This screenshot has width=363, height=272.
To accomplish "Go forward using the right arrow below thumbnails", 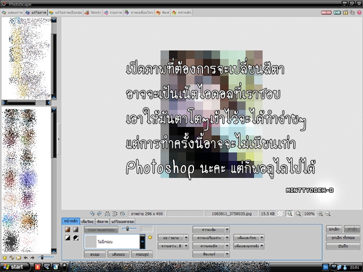I will tap(32, 257).
